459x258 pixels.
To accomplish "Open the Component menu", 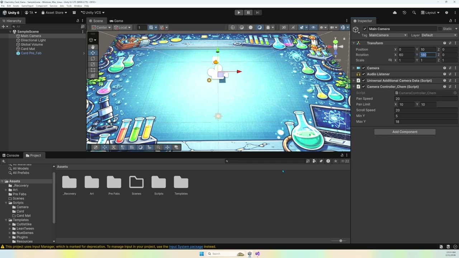I will (42, 6).
